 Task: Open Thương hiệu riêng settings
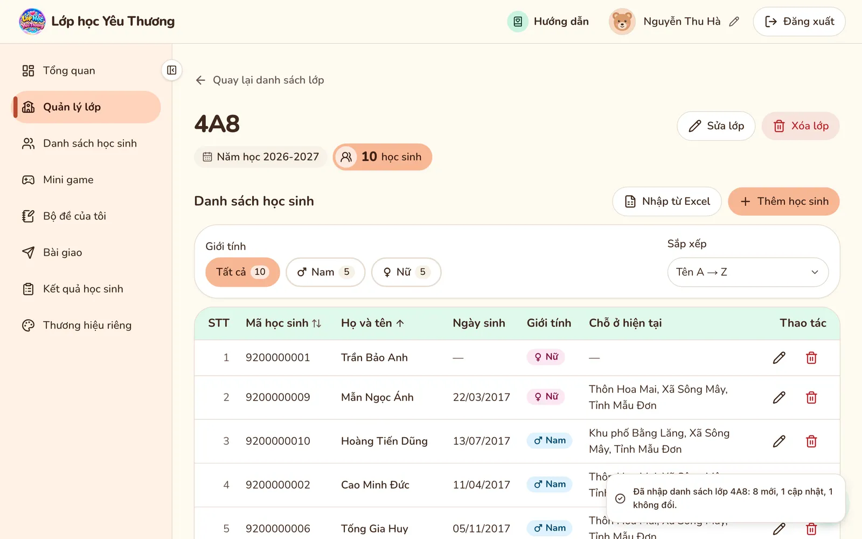coord(86,326)
